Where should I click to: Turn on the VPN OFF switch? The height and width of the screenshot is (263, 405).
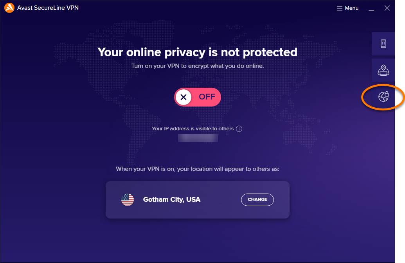pyautogui.click(x=198, y=97)
